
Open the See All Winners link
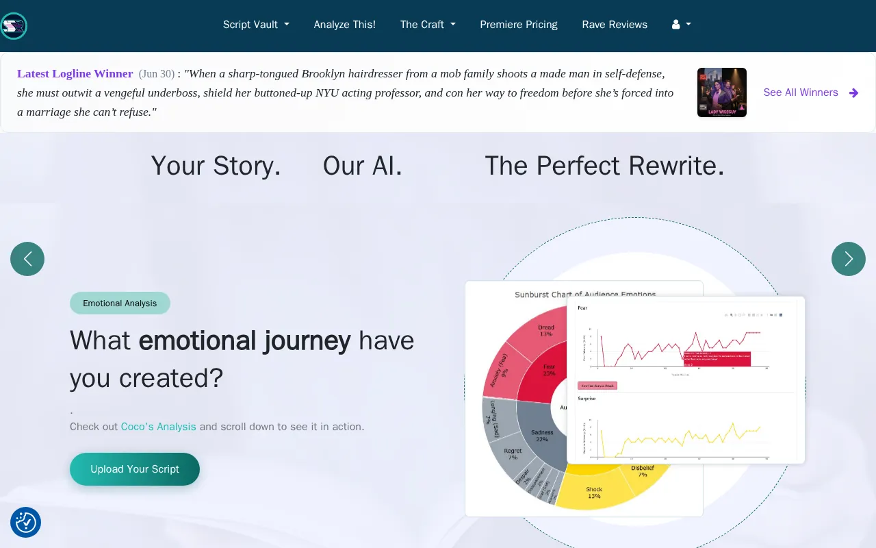[801, 92]
